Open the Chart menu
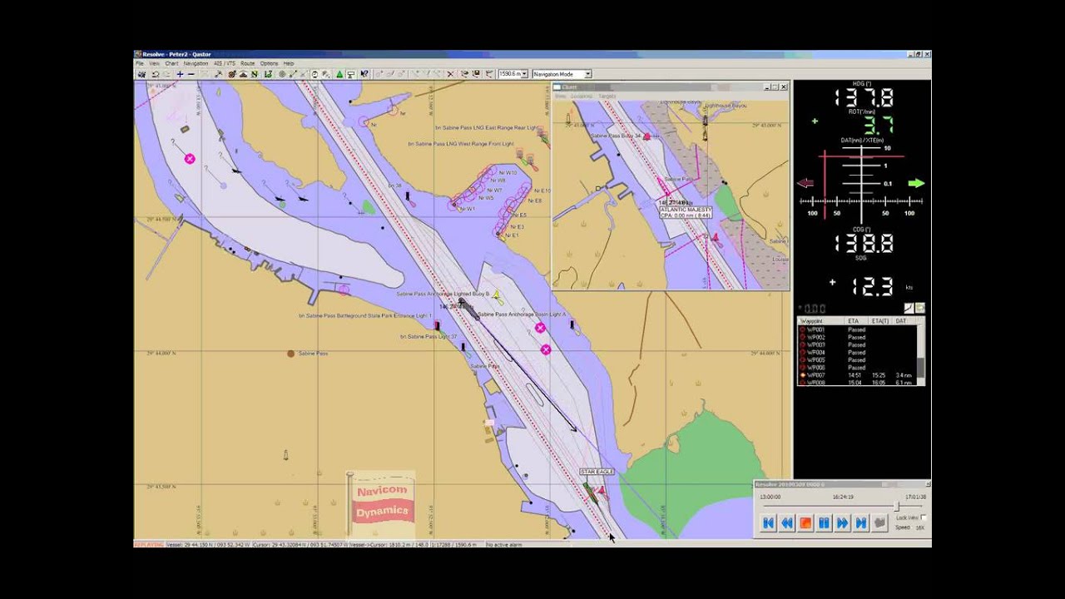This screenshot has height=599, width=1065. 171,63
